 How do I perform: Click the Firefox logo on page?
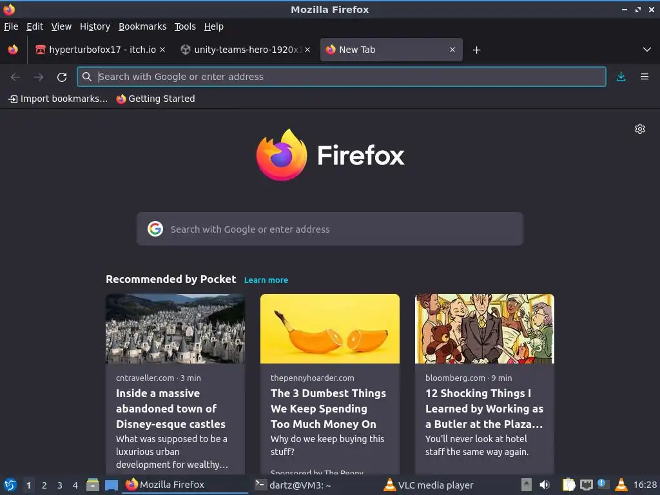point(282,155)
